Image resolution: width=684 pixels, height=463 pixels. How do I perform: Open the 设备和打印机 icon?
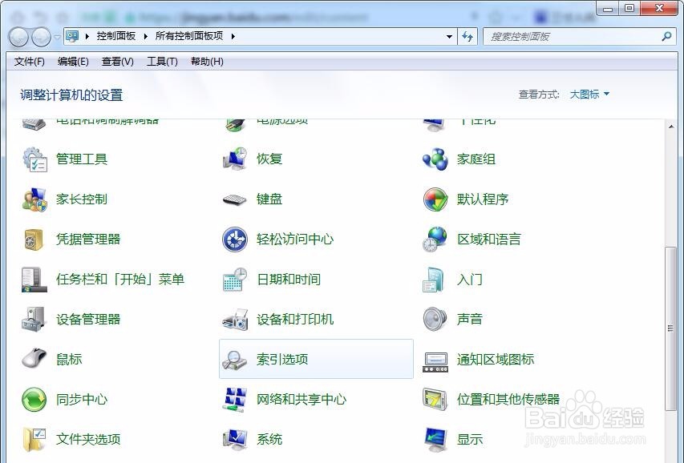[x=235, y=320]
